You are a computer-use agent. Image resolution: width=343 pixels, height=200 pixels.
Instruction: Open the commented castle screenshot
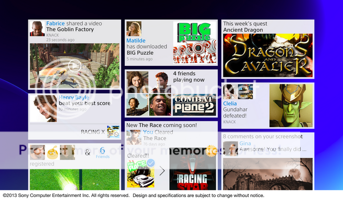268,174
